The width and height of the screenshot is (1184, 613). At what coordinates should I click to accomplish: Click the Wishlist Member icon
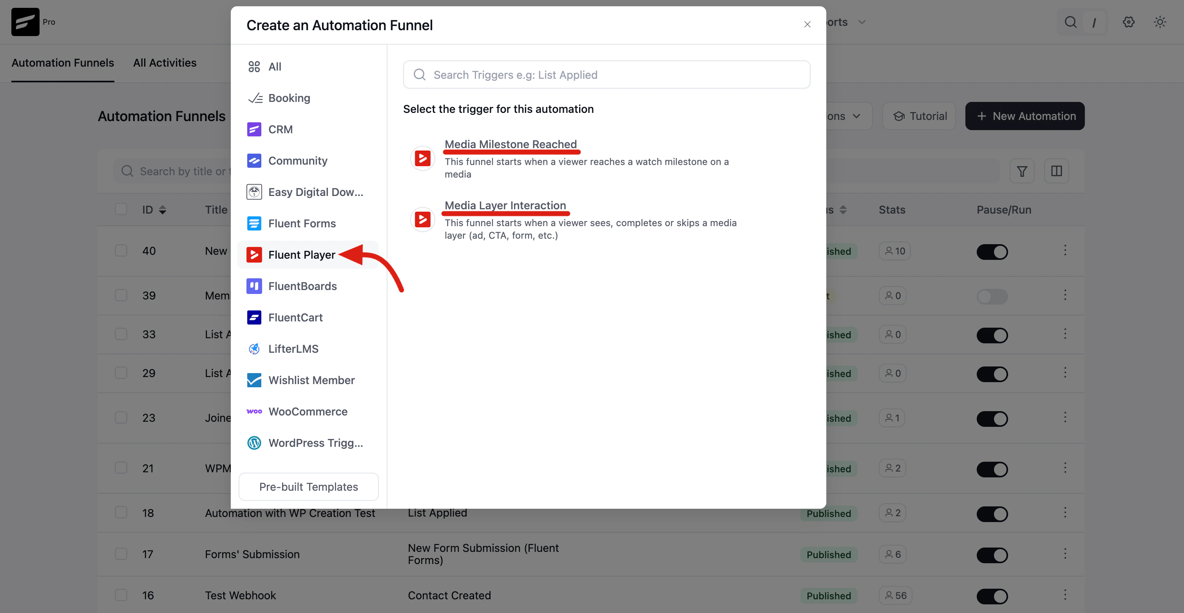click(x=254, y=380)
